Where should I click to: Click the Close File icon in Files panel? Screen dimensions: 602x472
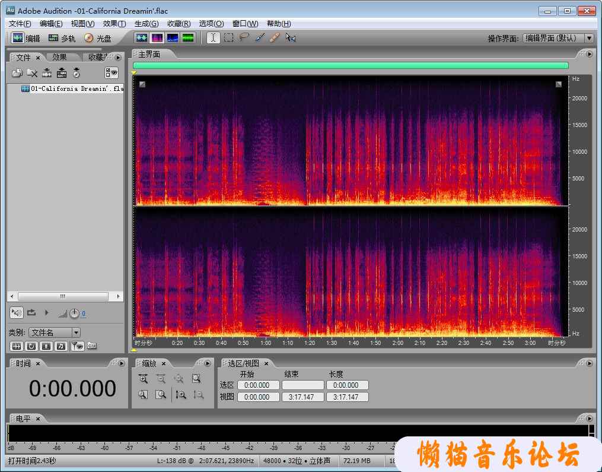(x=32, y=72)
